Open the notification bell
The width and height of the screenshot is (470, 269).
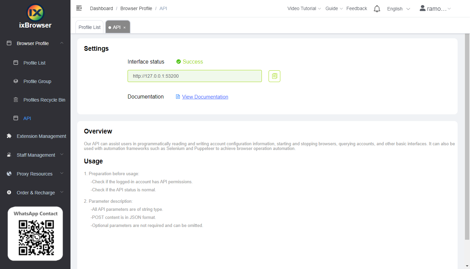point(377,8)
